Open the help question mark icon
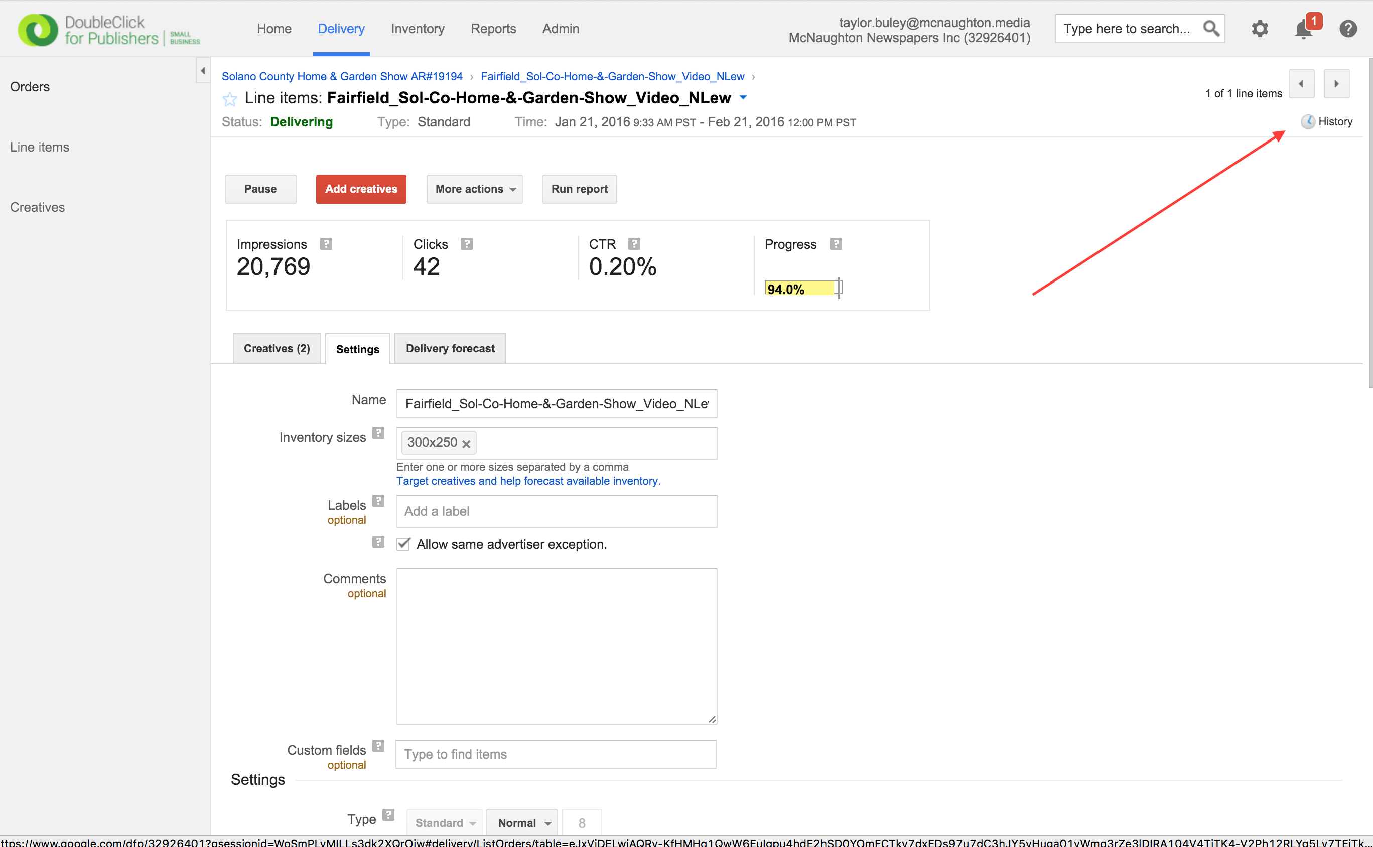1373x847 pixels. (1348, 29)
